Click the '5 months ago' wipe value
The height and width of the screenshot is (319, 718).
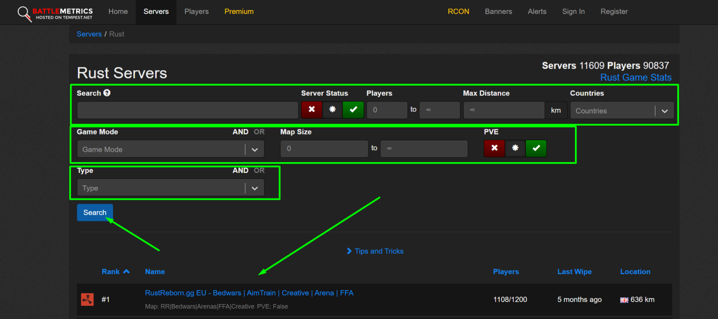point(580,299)
